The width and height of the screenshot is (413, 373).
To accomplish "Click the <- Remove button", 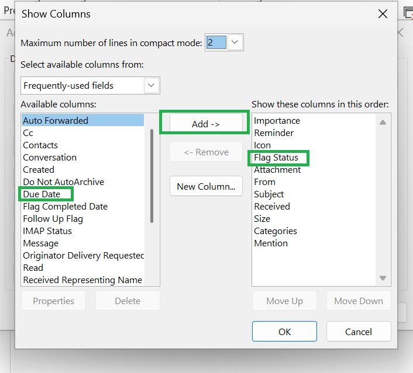I will pyautogui.click(x=206, y=152).
